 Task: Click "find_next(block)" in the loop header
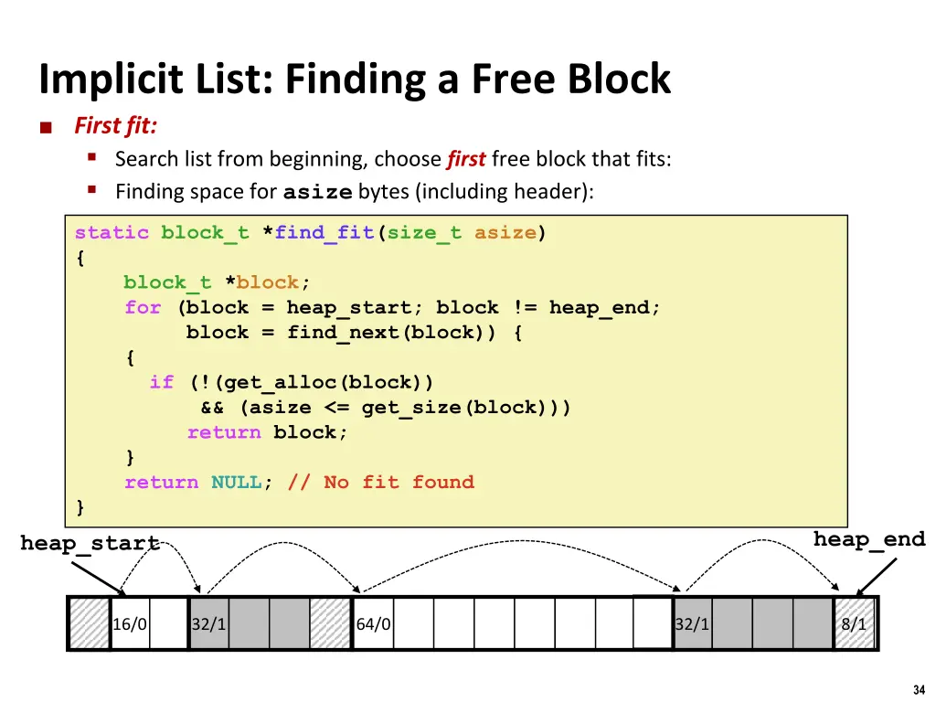[391, 333]
